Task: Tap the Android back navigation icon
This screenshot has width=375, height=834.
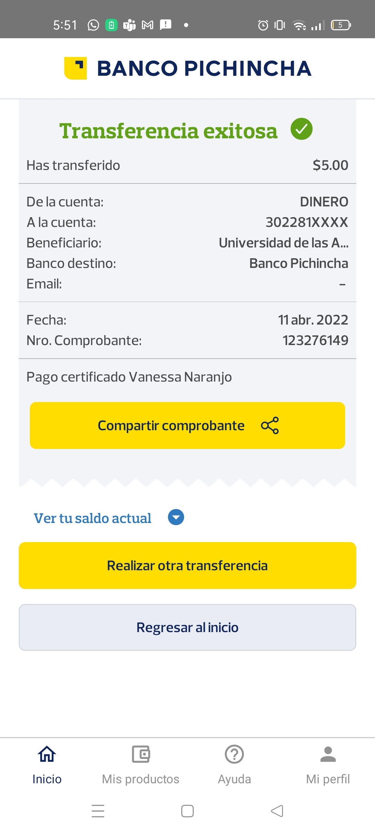Action: point(277,811)
